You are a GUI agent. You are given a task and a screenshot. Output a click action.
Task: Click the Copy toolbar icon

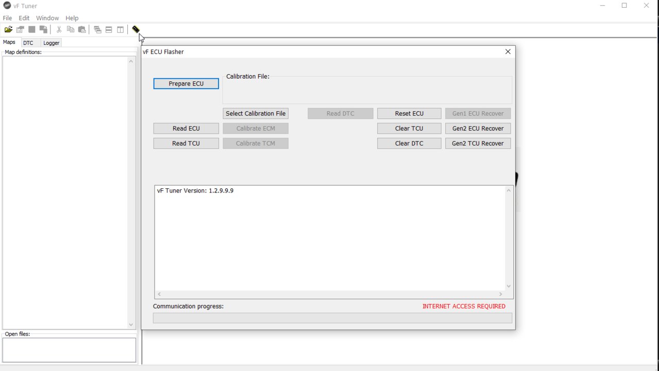pos(71,30)
